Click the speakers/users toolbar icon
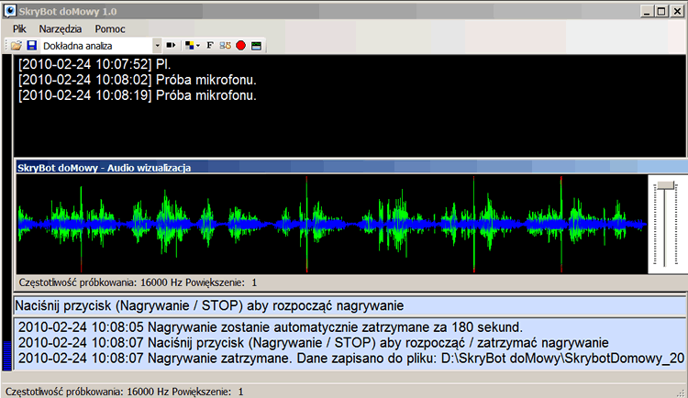This screenshot has height=398, width=688. [225, 45]
